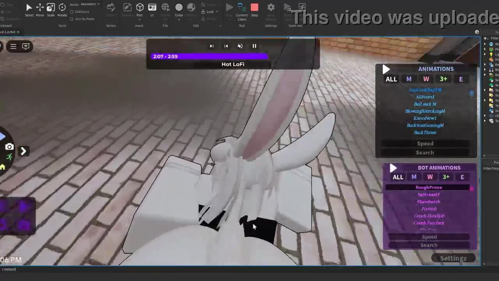This screenshot has height=281, width=499.
Task: Click the camera screenshot icon on left
Action: click(9, 147)
